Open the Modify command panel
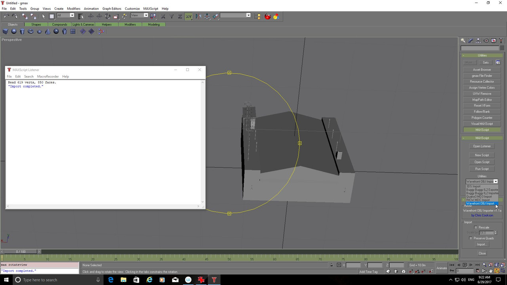The width and height of the screenshot is (507, 285). 471,40
